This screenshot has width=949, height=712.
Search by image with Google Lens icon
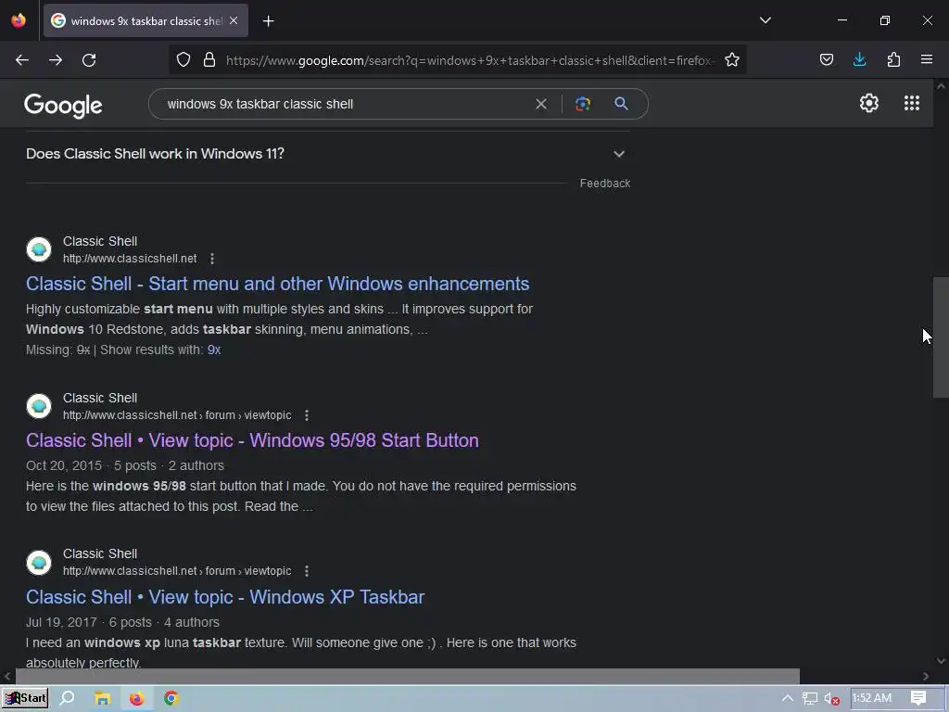point(582,104)
